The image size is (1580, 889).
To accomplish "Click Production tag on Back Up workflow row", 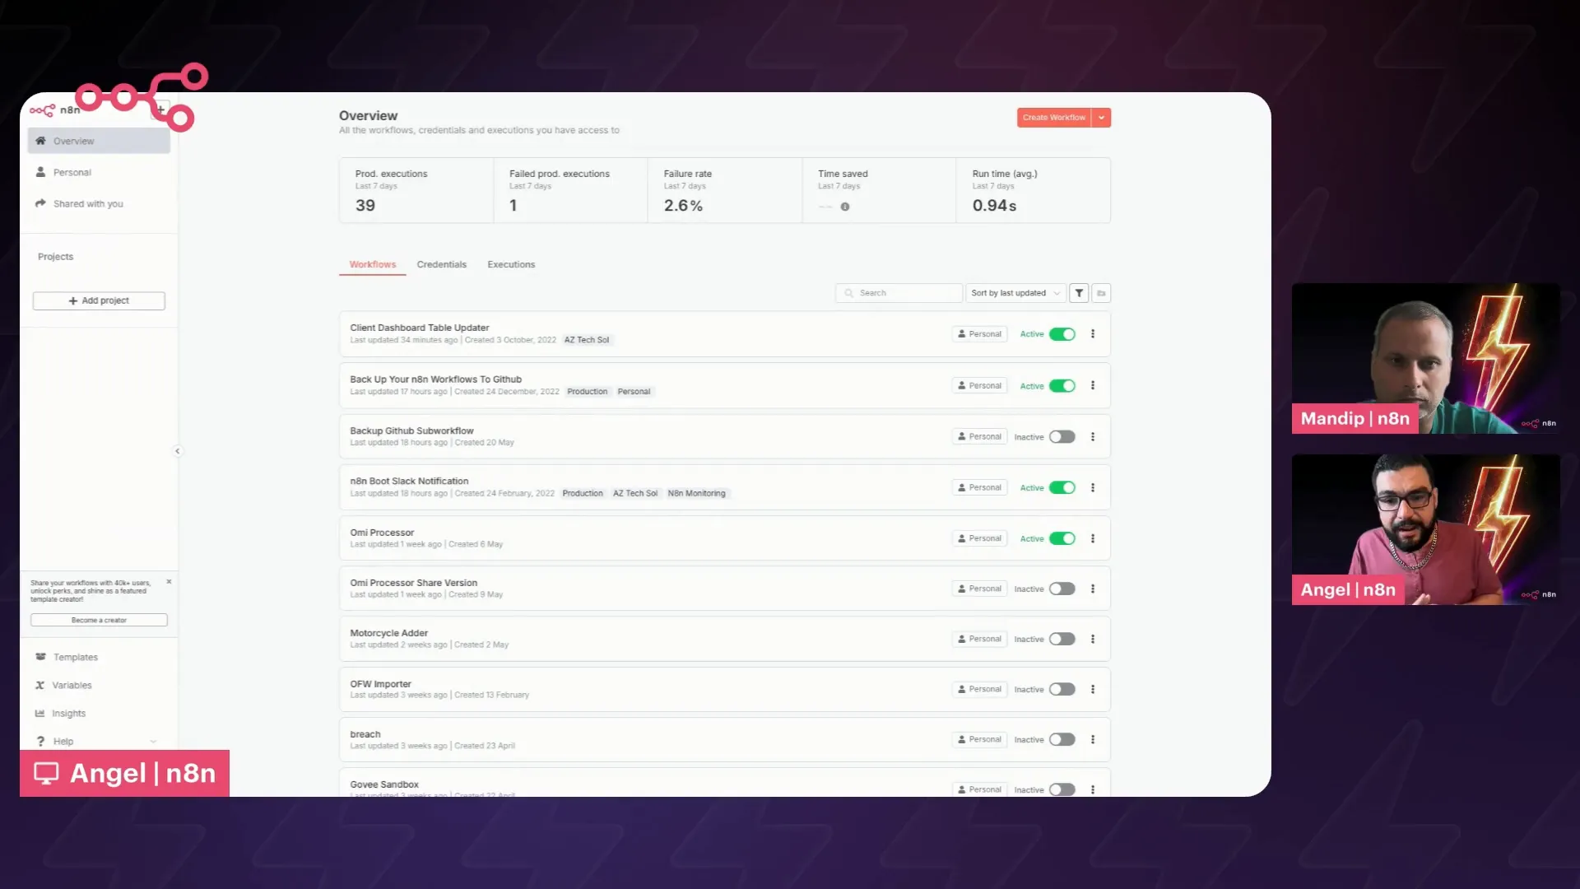I will tap(588, 392).
